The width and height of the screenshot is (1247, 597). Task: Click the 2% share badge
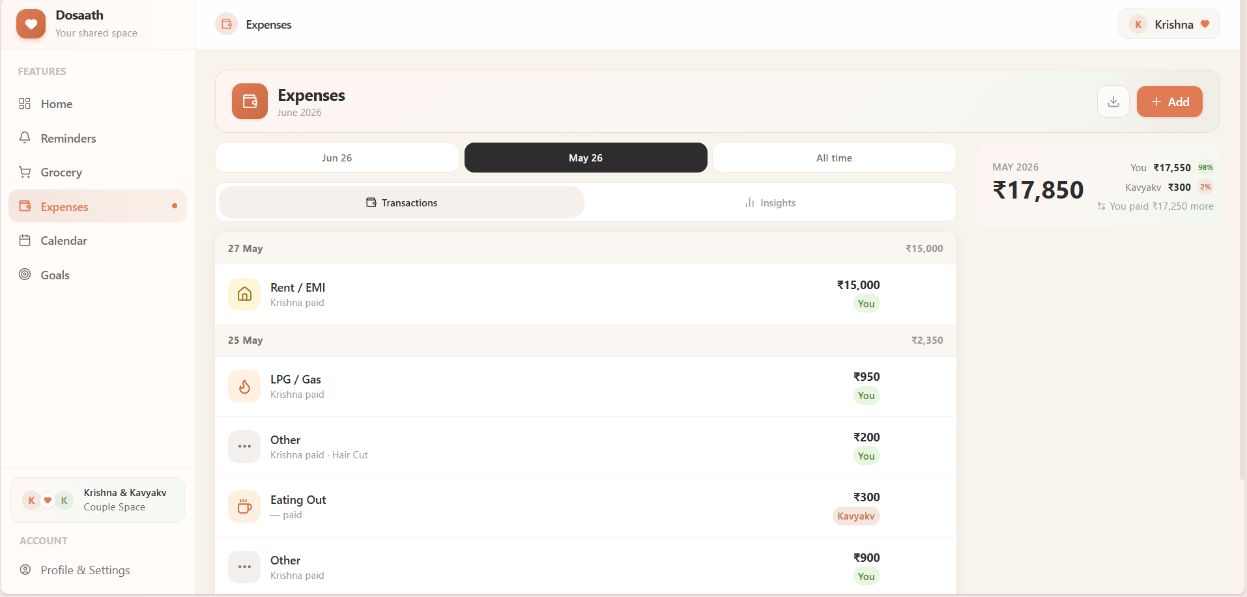(1205, 187)
